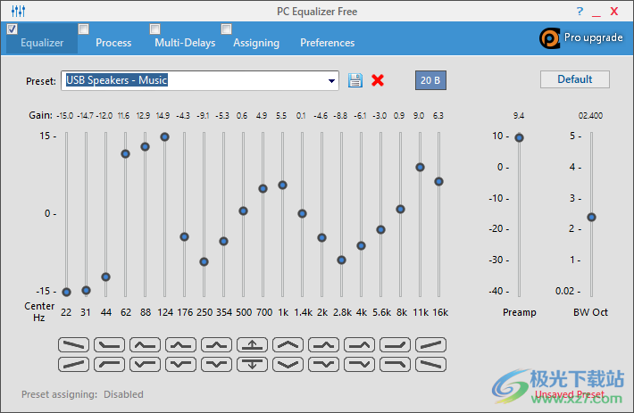Viewport: 634px width, 413px height.
Task: Click the equalizer app icon in title bar
Action: click(x=18, y=11)
